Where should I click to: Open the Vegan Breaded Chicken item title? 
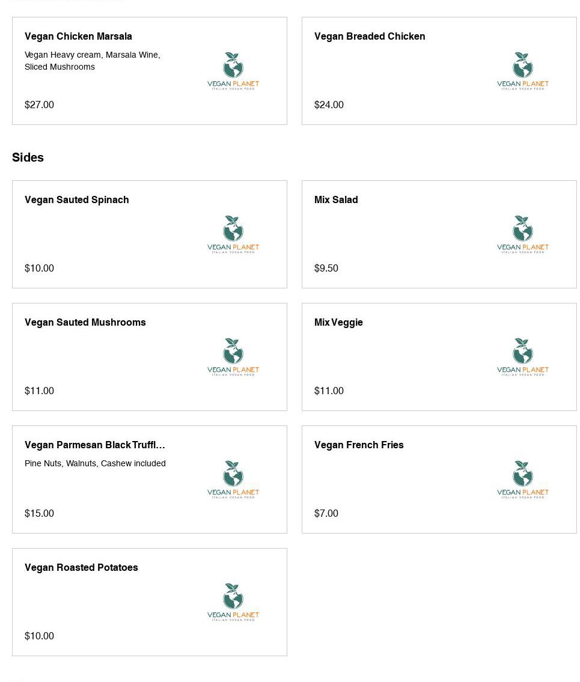pyautogui.click(x=370, y=36)
